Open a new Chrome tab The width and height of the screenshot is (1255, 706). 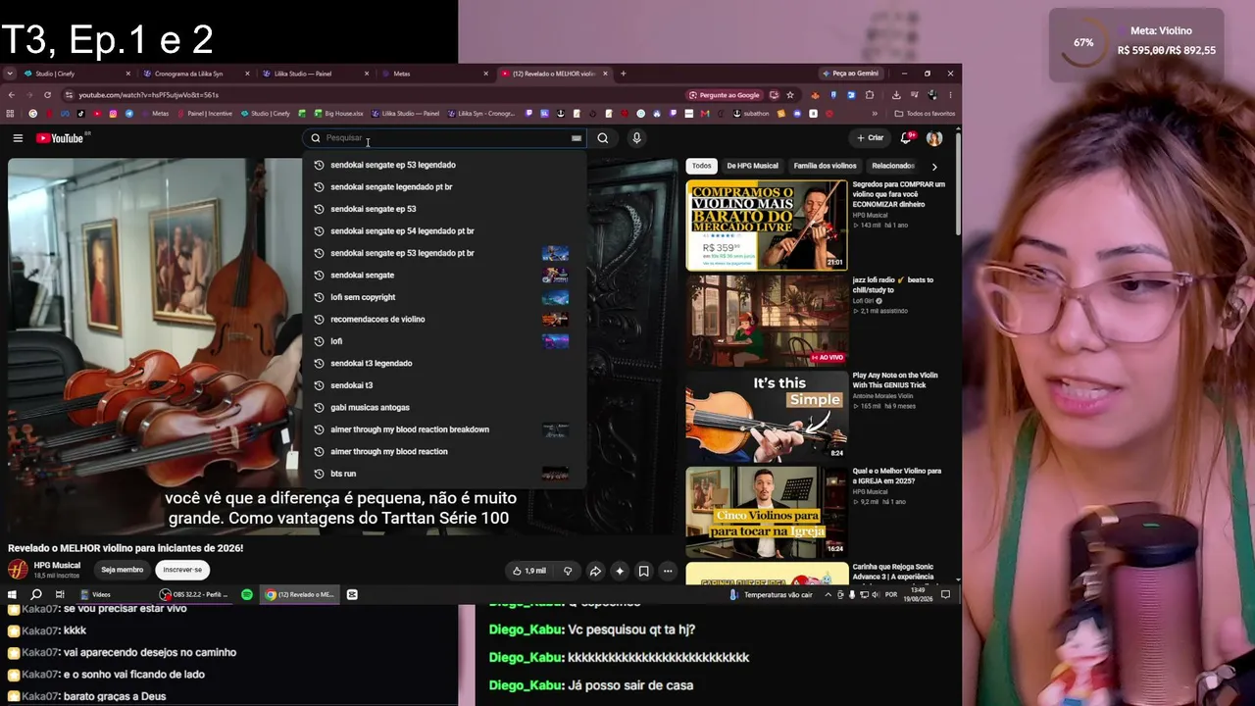pyautogui.click(x=623, y=74)
